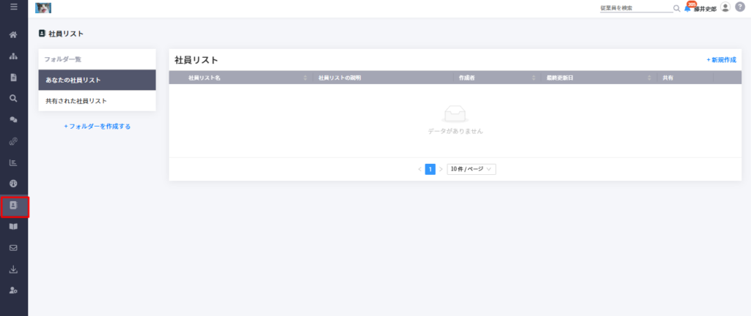Open the organization chart sidebar icon
751x316 pixels.
(x=14, y=56)
